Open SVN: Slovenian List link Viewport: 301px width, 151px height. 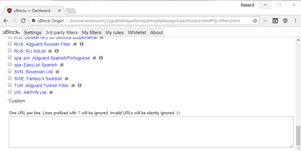point(34,72)
